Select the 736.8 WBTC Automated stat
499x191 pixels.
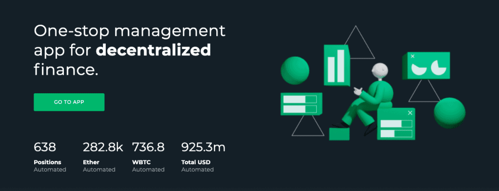point(148,157)
